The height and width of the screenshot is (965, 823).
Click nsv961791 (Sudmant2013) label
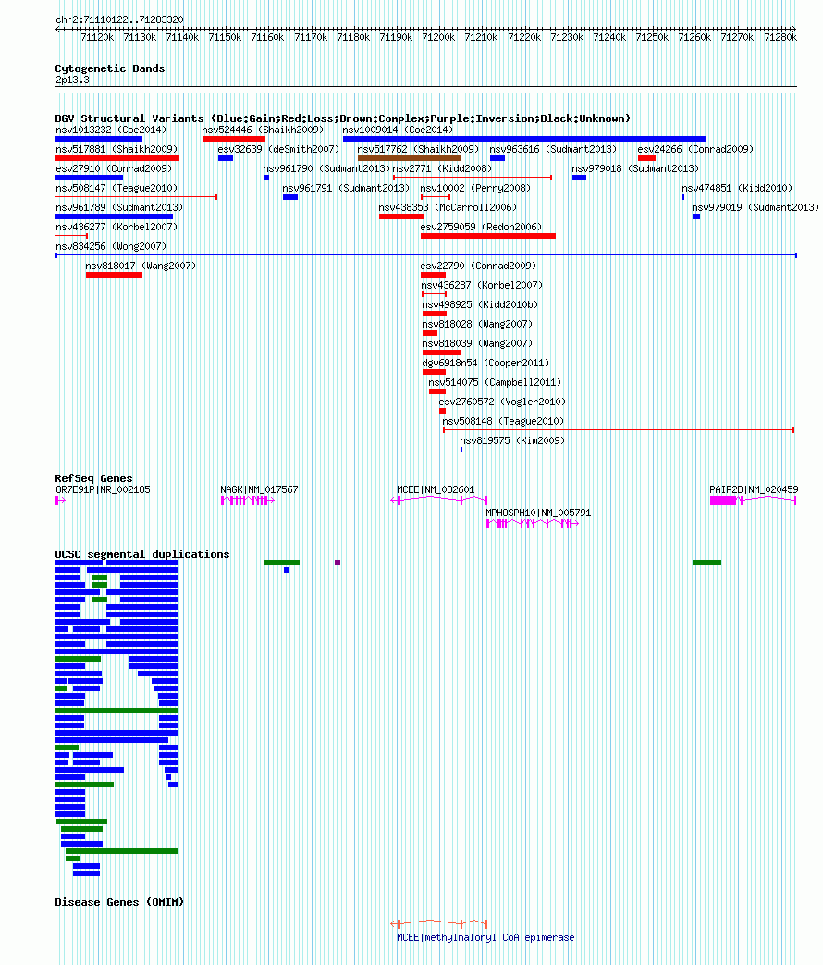coord(346,189)
